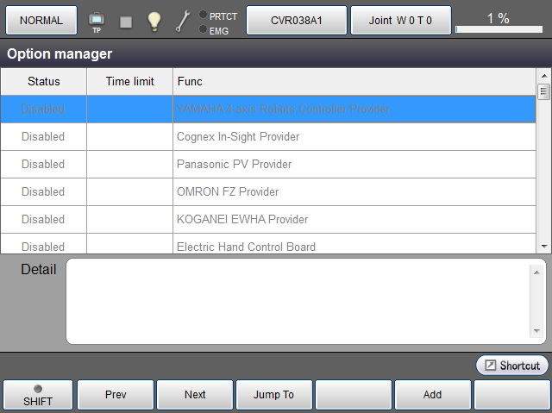Click the EMG indicator light
The image size is (552, 413).
[203, 30]
